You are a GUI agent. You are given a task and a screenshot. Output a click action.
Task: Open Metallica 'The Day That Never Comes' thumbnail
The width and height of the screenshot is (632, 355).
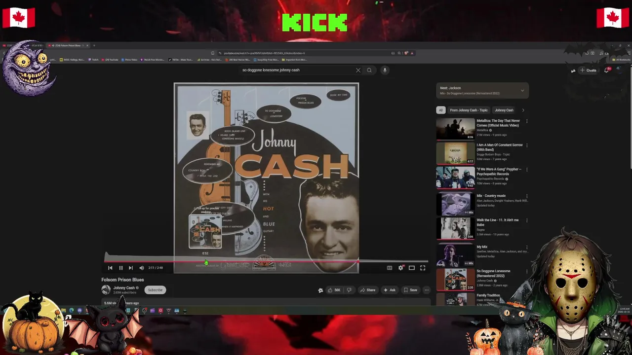[455, 129]
